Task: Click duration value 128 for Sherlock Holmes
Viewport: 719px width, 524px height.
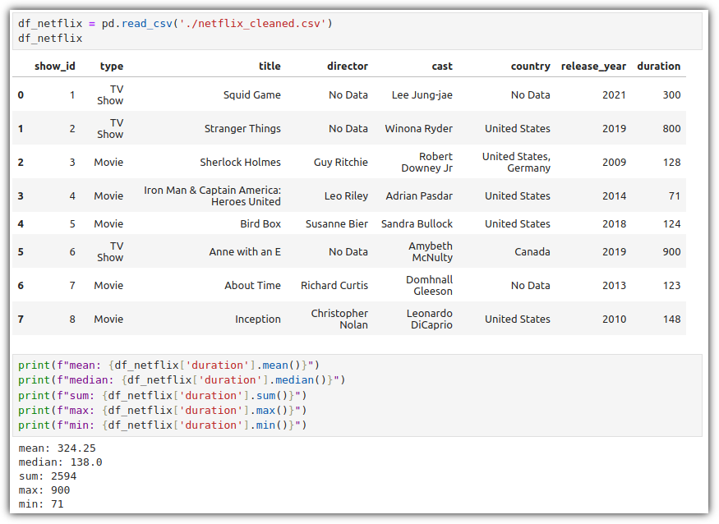Action: point(671,163)
